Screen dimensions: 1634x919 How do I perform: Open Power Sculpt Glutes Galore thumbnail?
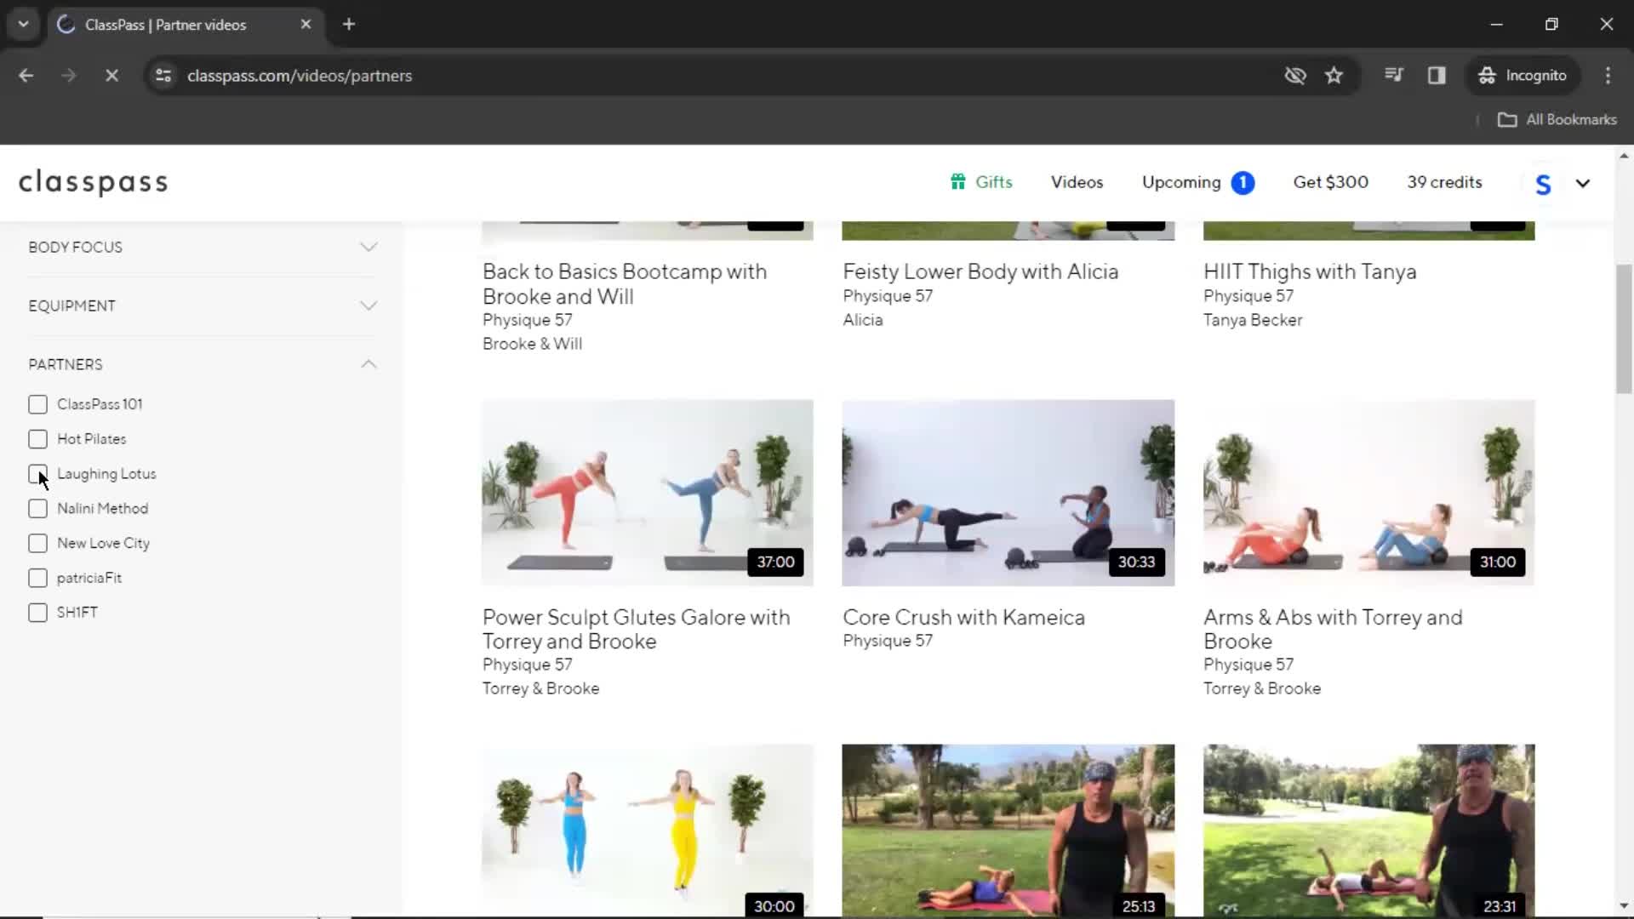[648, 494]
